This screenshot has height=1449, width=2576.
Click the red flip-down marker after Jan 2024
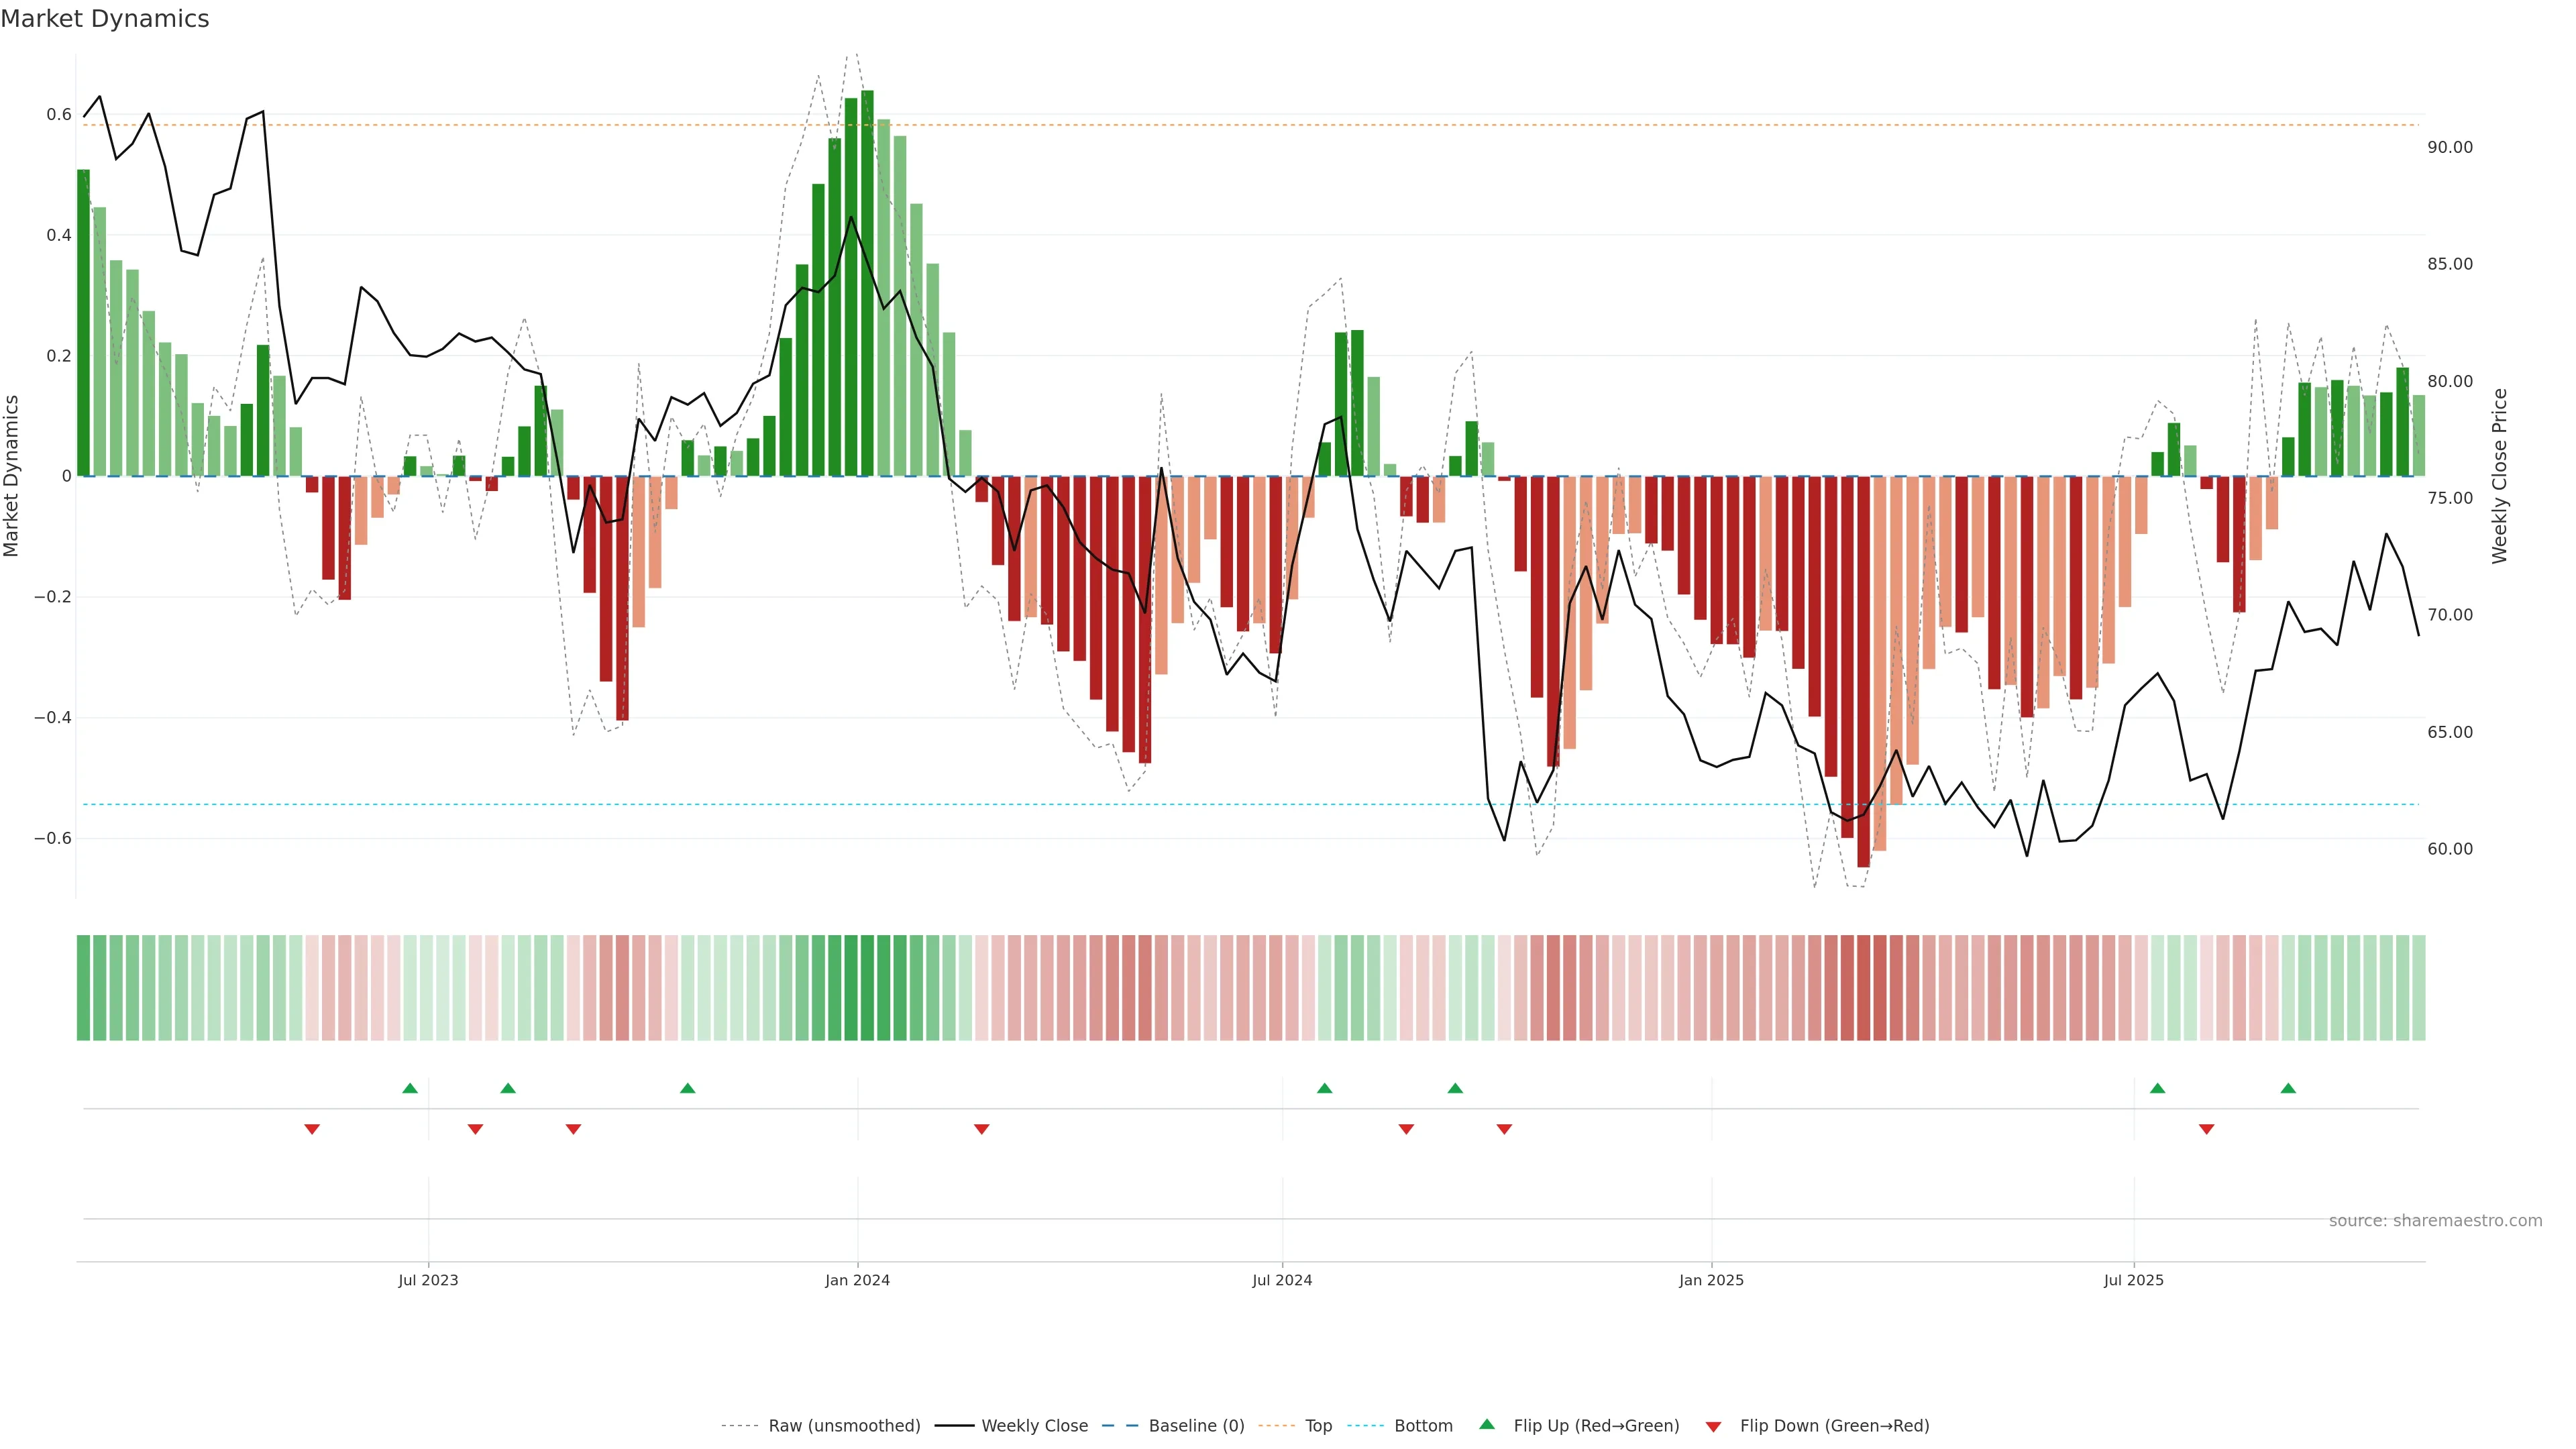(x=981, y=1129)
